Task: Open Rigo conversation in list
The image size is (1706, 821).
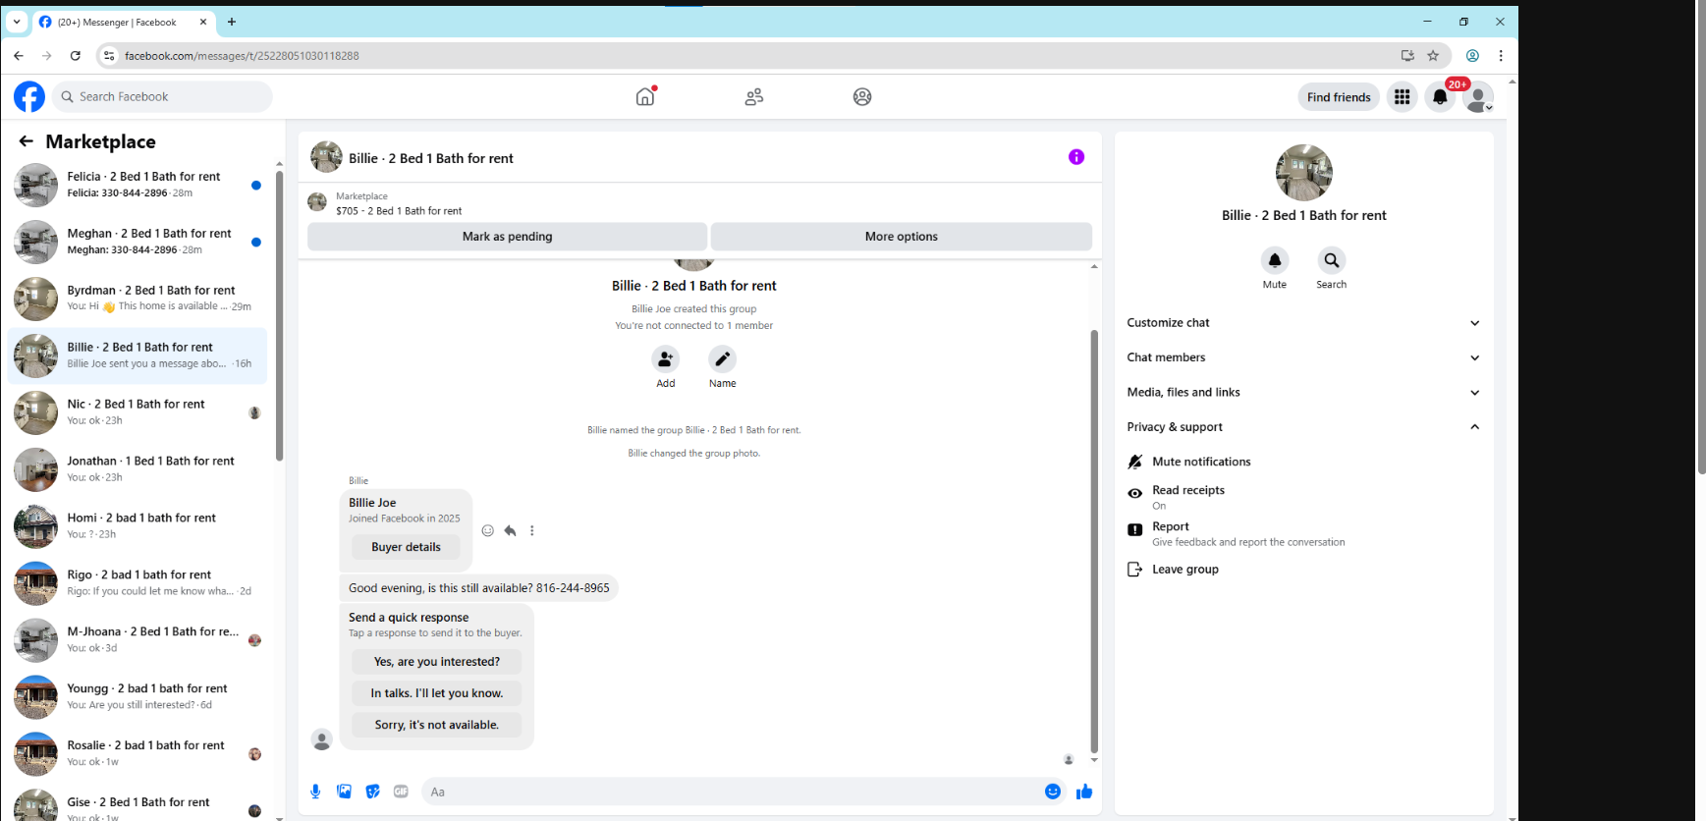Action: (x=138, y=583)
